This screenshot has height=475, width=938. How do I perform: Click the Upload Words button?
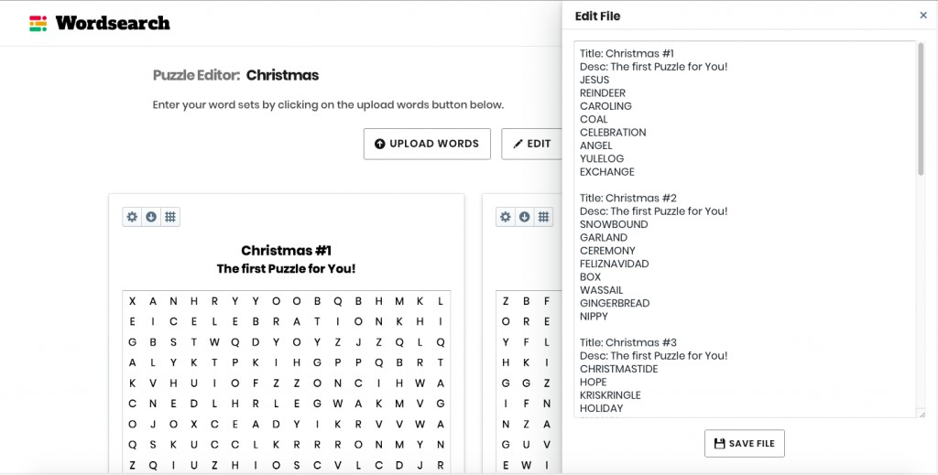(x=427, y=144)
